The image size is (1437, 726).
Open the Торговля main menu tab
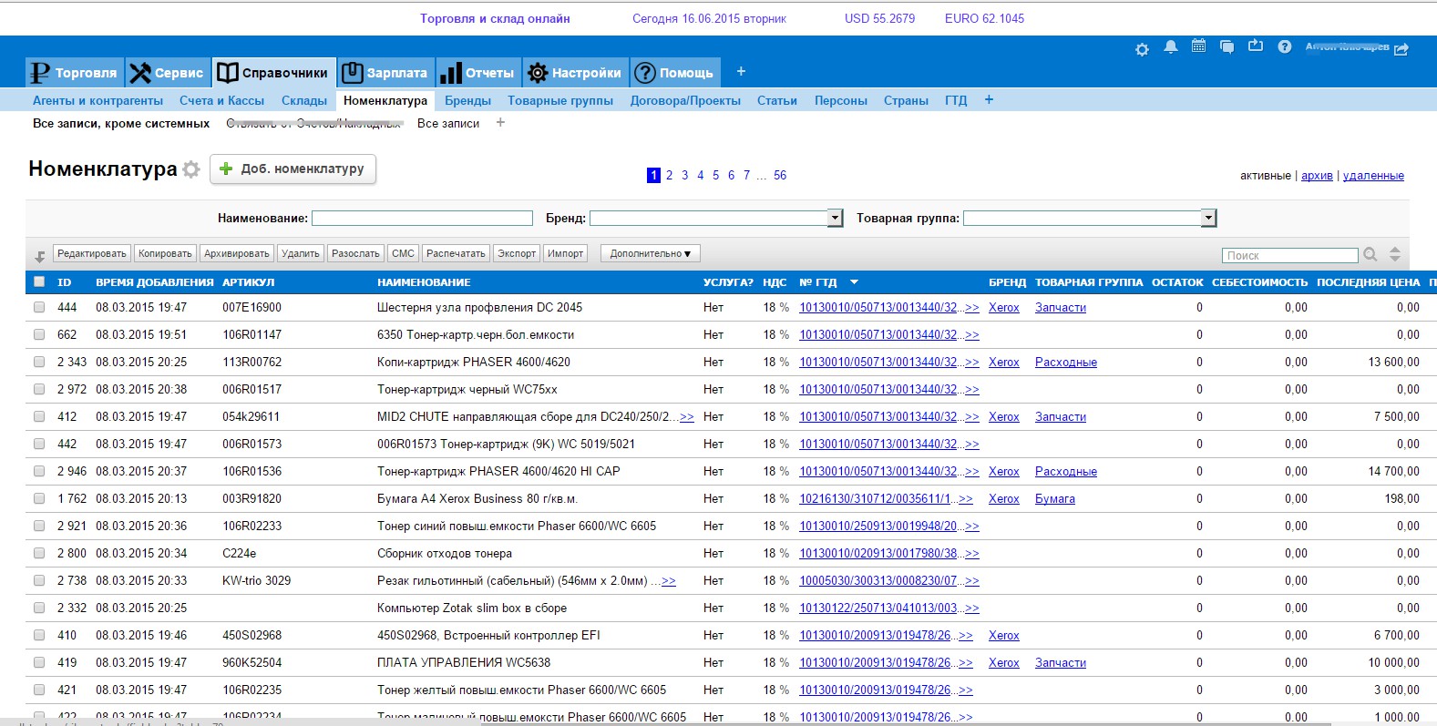coord(75,73)
